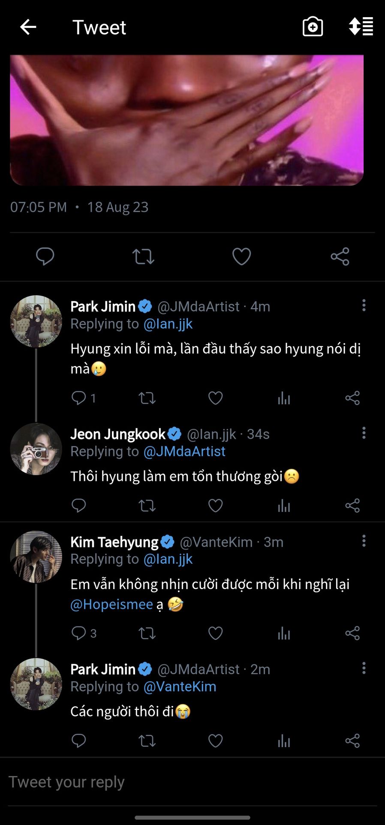Retweet Park Jimin's 'Các người thôi đi' reply
Image resolution: width=385 pixels, height=825 pixels.
(147, 741)
